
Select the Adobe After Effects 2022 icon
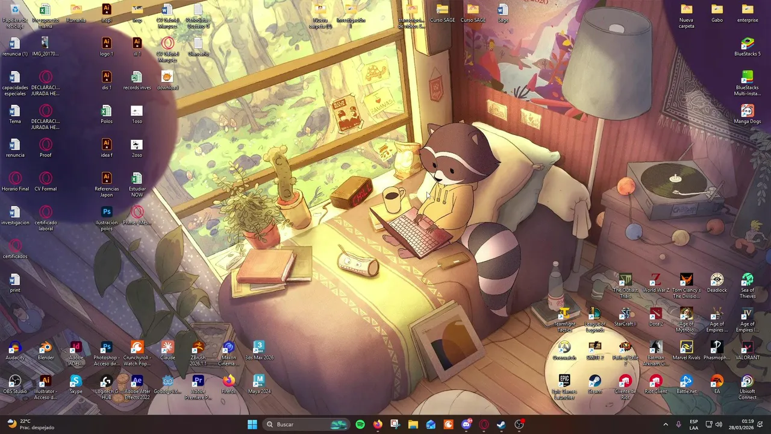[x=137, y=388]
